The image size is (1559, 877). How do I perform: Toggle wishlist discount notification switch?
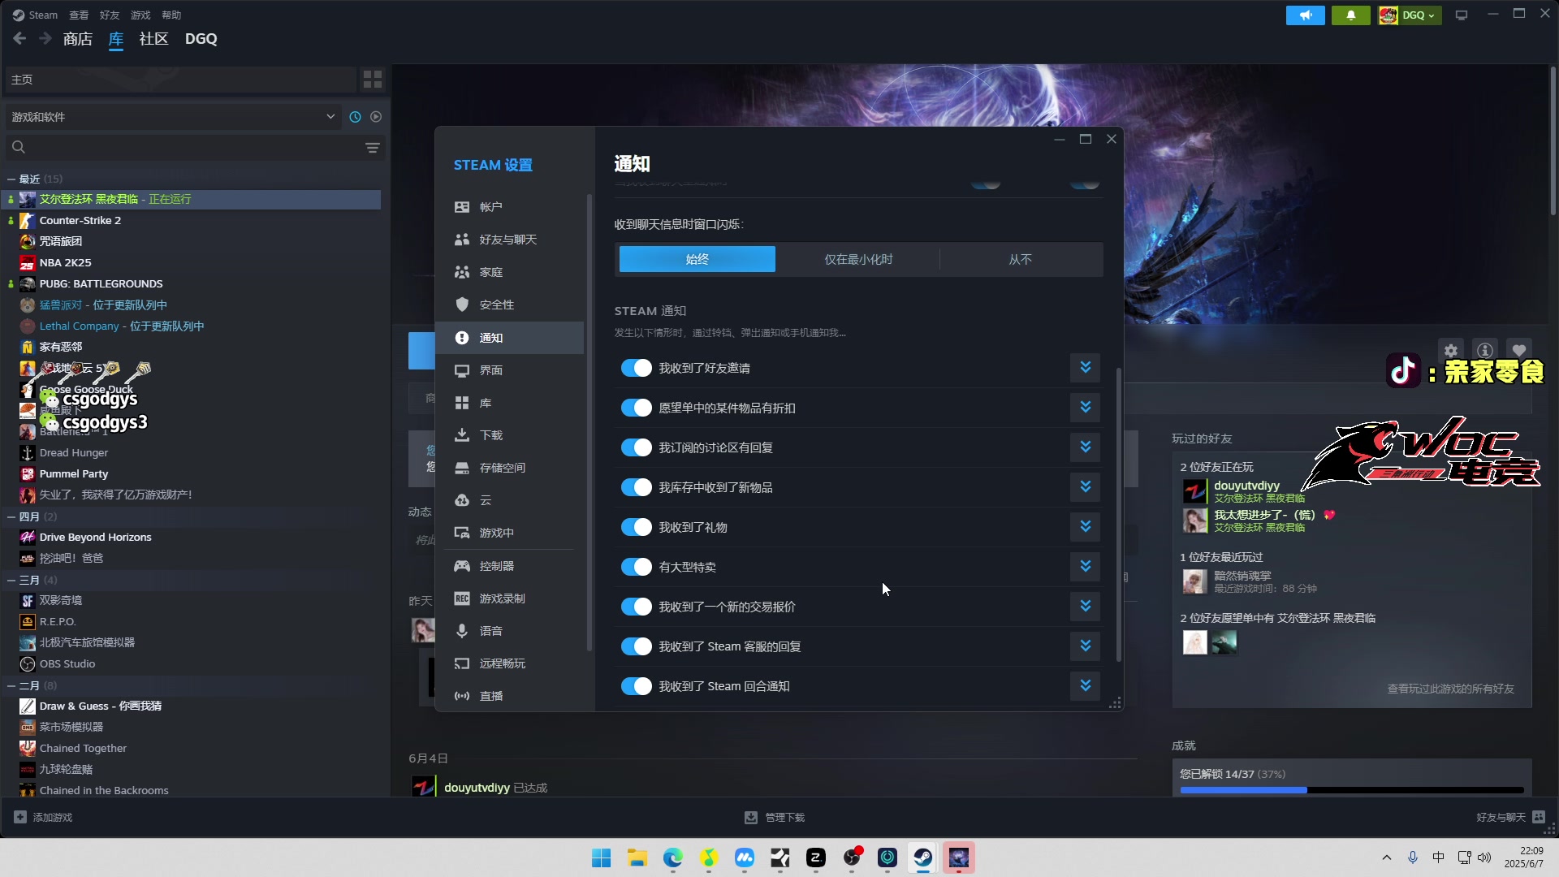[x=637, y=408]
